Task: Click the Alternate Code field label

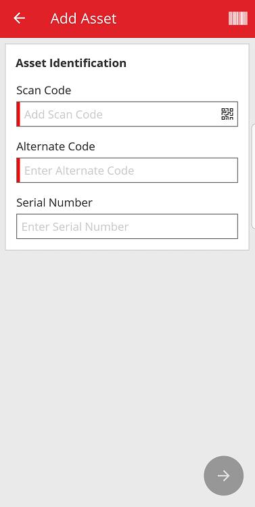Action: pyautogui.click(x=55, y=146)
